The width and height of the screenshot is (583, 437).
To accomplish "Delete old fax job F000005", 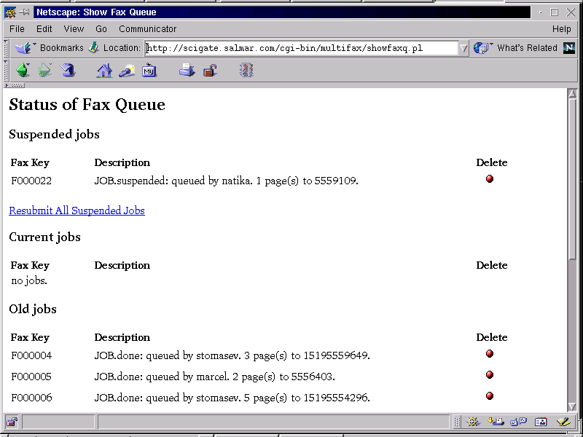I will 490,375.
